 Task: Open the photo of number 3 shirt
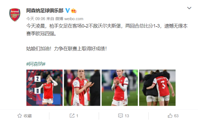tap(157, 88)
